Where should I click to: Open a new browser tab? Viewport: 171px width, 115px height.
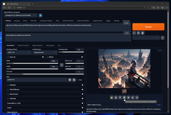[x=32, y=4]
